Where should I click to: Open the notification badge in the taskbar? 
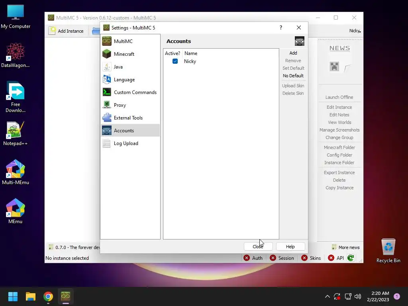click(397, 296)
